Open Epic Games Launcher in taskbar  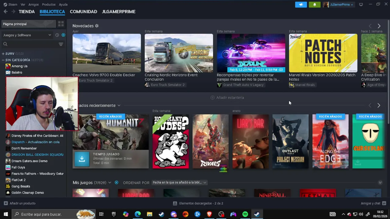coord(114,214)
